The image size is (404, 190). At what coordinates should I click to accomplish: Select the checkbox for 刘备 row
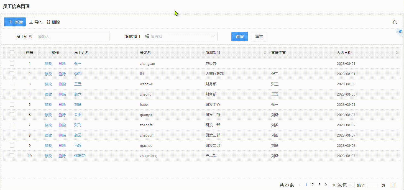click(x=12, y=104)
